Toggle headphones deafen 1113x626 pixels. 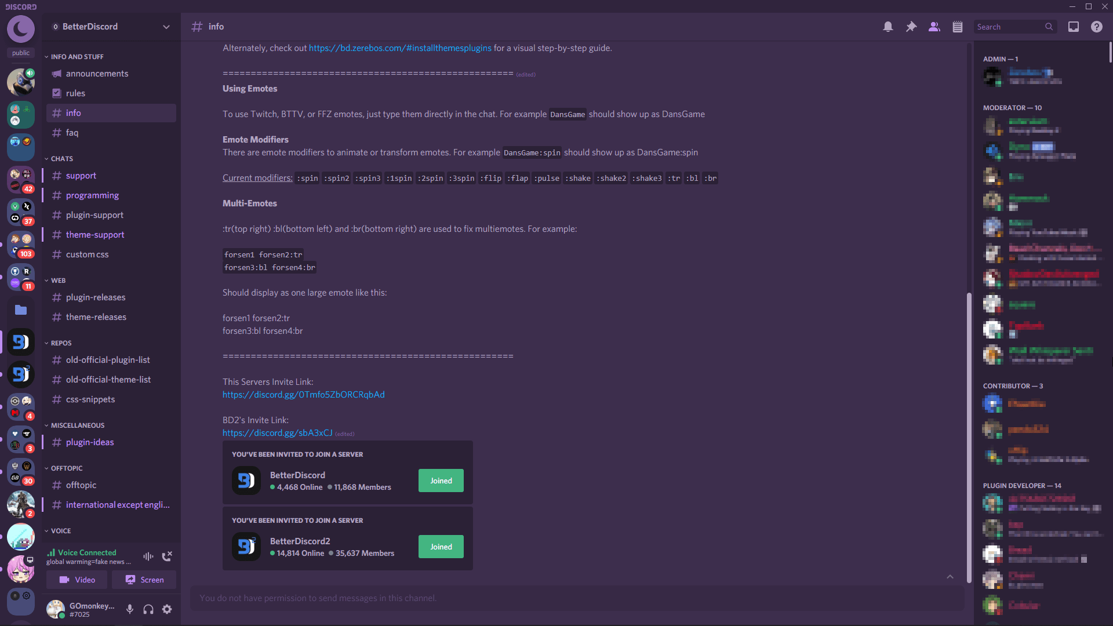[x=148, y=609]
